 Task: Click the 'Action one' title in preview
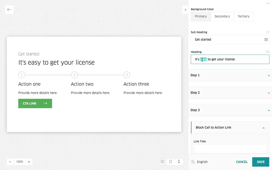[29, 84]
